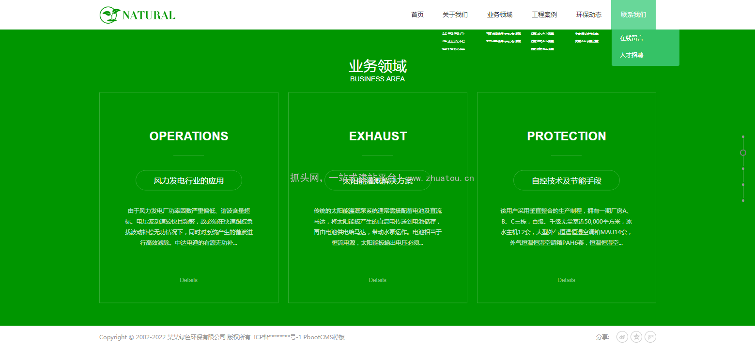Click the PbootCMS模板 footer link

point(324,337)
